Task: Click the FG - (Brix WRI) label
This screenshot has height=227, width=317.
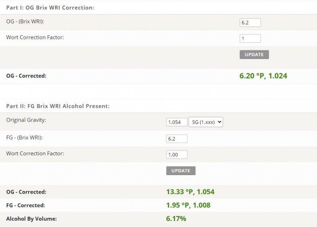Action: (x=24, y=137)
